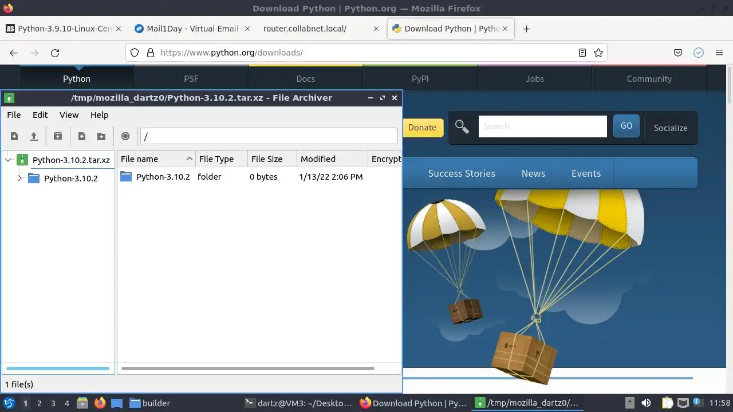This screenshot has height=412, width=733.
Task: Open the Jobs top navigation link
Action: [534, 78]
